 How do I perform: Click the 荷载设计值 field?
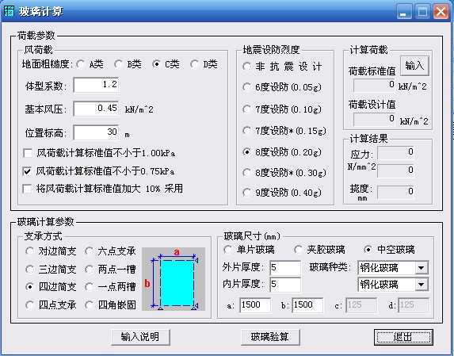pos(375,119)
